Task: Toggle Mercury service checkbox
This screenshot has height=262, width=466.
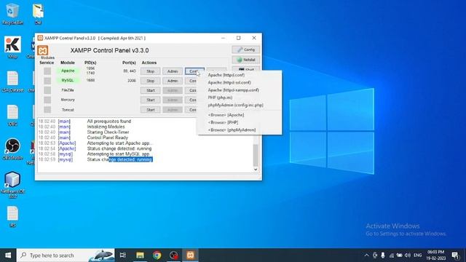Action: (47, 100)
